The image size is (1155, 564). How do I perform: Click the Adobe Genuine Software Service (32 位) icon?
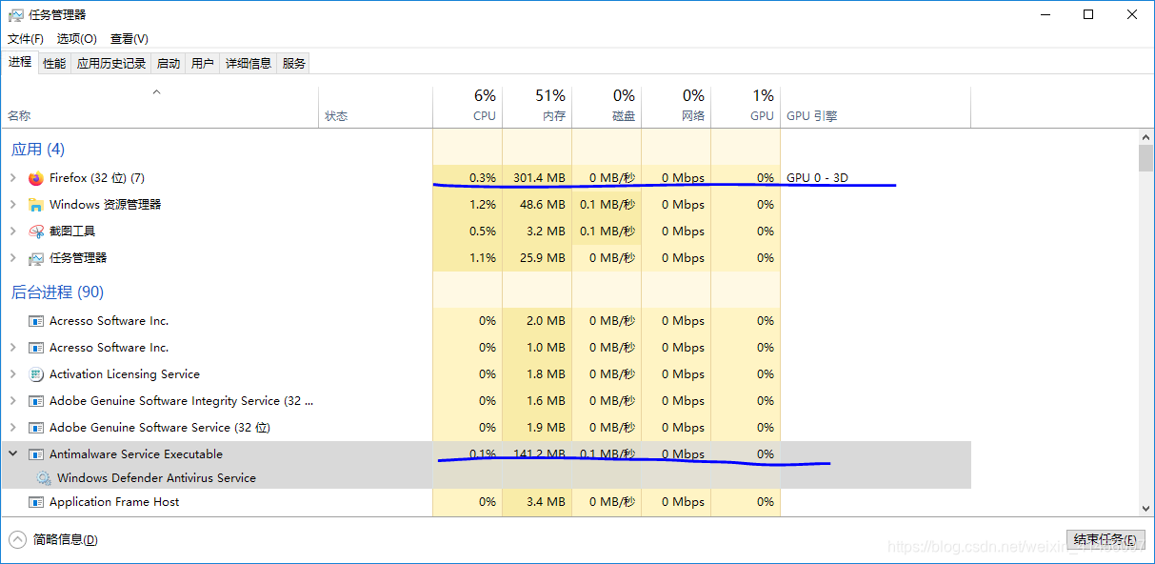(36, 428)
